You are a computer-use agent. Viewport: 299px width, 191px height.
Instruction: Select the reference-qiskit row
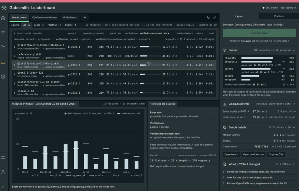[114, 56]
